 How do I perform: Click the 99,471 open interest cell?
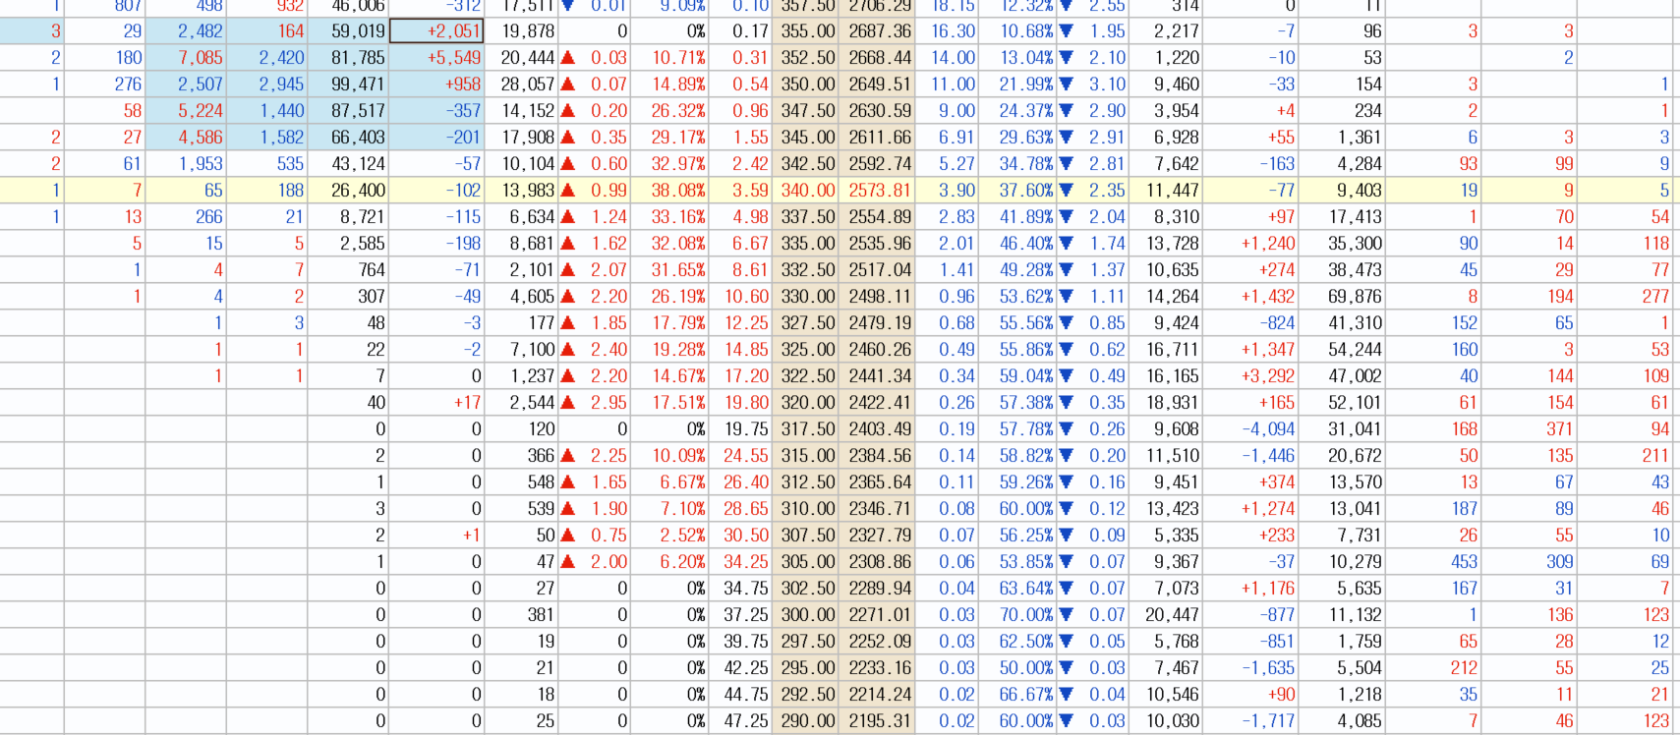[x=348, y=85]
